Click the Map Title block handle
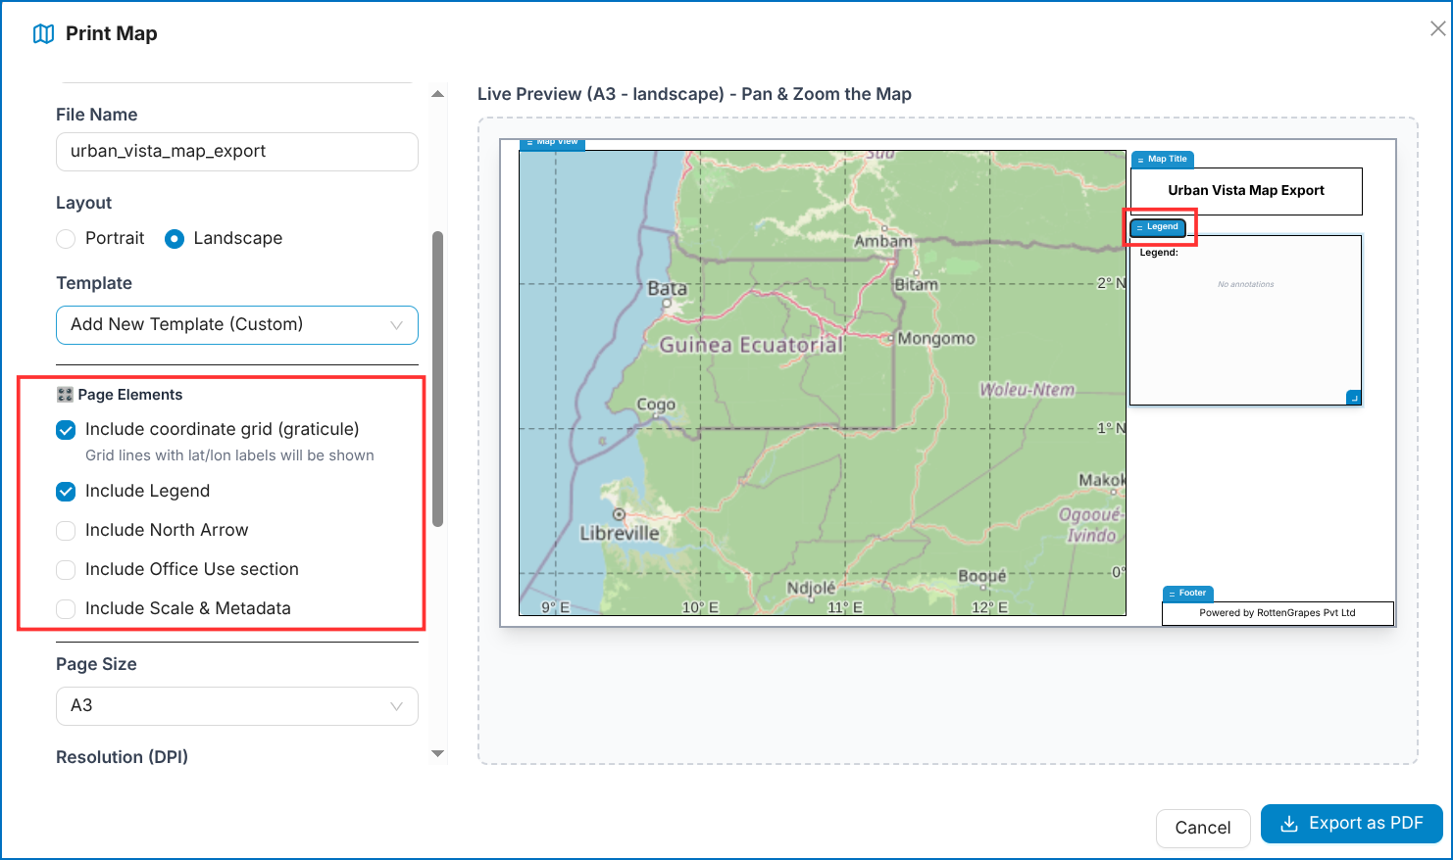Image resolution: width=1453 pixels, height=860 pixels. (1162, 159)
